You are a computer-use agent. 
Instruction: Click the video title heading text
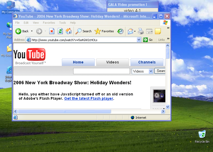tap(72, 83)
